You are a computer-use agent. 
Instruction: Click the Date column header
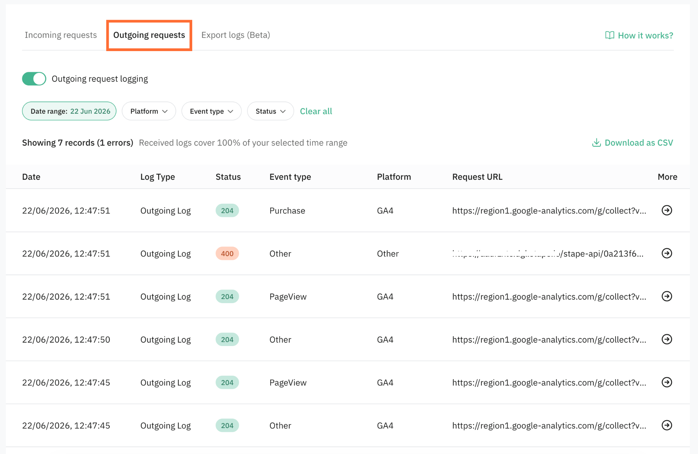click(31, 177)
